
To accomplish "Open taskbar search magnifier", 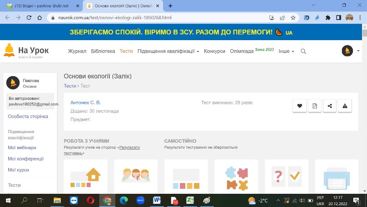I will [x=24, y=201].
